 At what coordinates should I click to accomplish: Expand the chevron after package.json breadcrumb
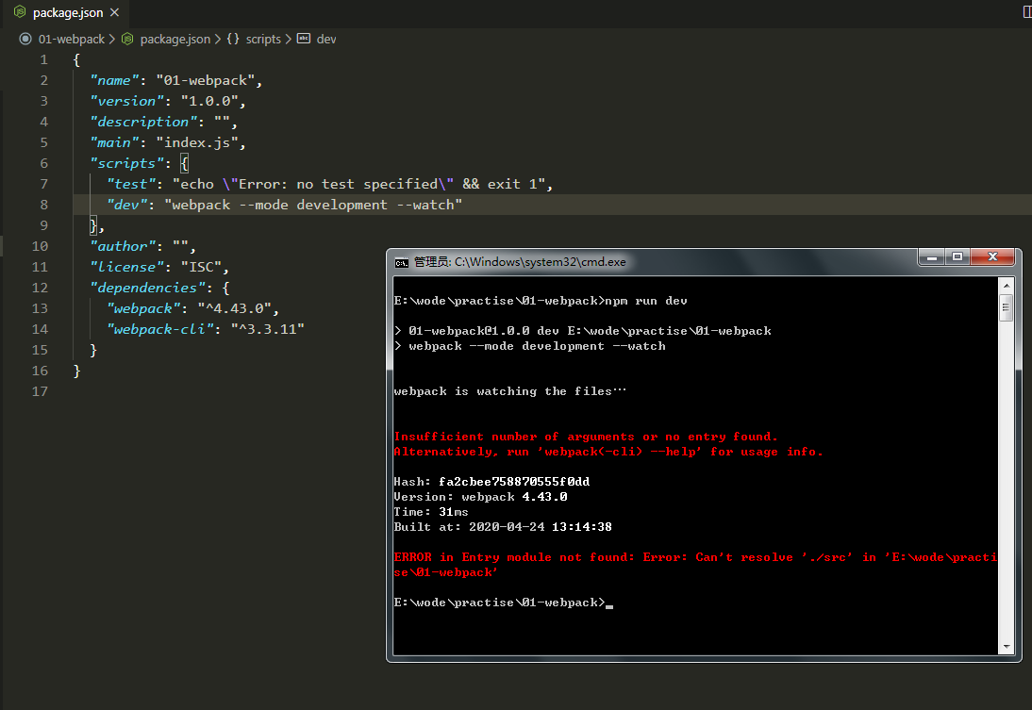(x=218, y=39)
